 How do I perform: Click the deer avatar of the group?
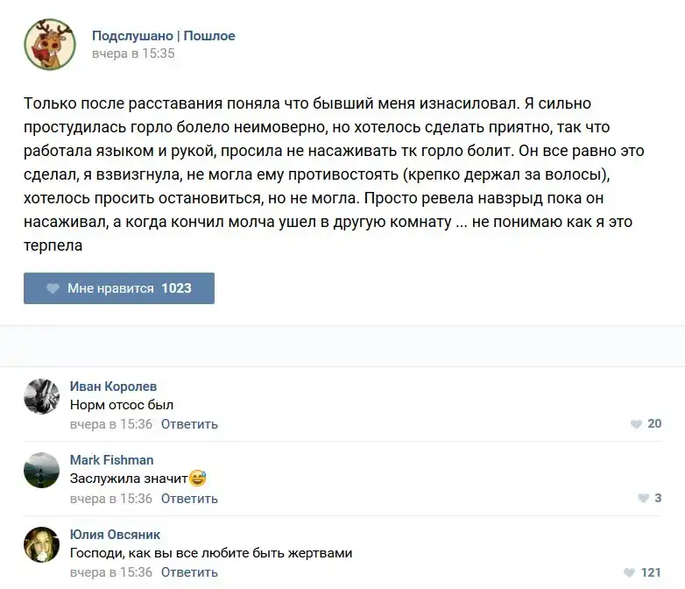(49, 45)
